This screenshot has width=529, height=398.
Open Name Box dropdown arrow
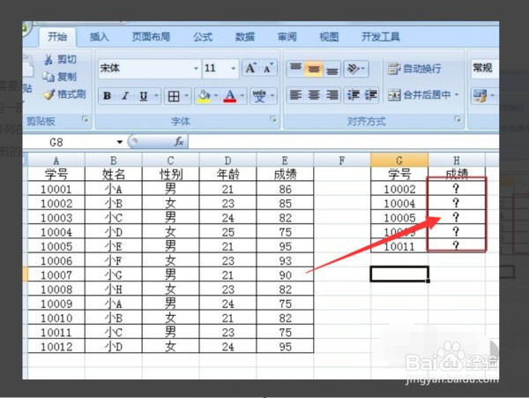tap(119, 142)
